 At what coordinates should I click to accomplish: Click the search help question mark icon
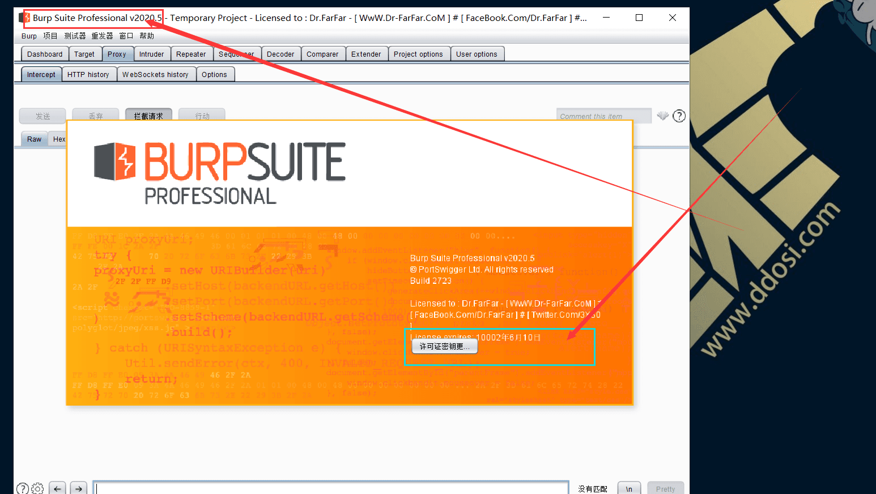pyautogui.click(x=23, y=489)
